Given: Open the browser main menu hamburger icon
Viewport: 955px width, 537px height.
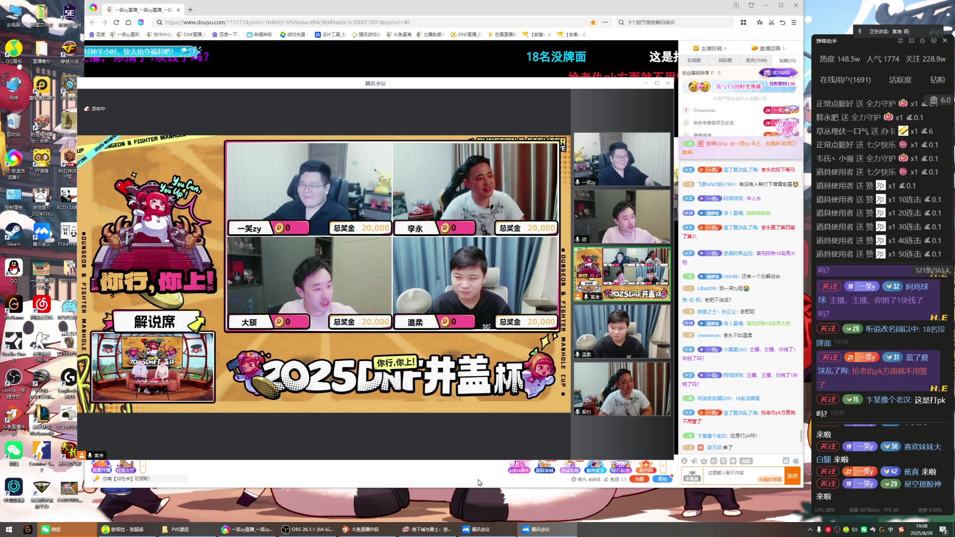Looking at the screenshot, I should [x=794, y=22].
